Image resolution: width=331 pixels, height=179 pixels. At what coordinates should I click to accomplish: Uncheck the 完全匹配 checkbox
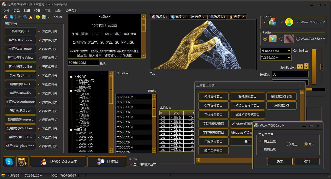pyautogui.click(x=261, y=141)
